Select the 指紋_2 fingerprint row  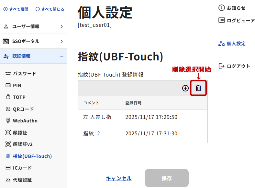pyautogui.click(x=142, y=134)
